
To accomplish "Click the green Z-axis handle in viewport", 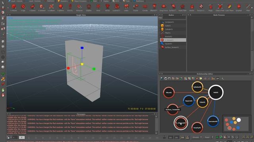I will click(94, 69).
